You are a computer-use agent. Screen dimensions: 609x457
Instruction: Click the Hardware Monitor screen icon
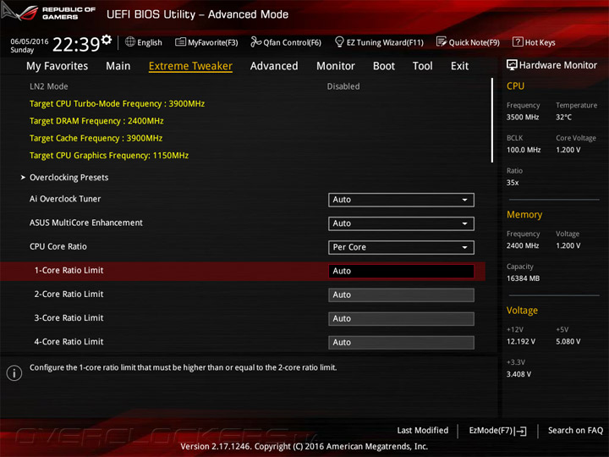click(x=512, y=65)
